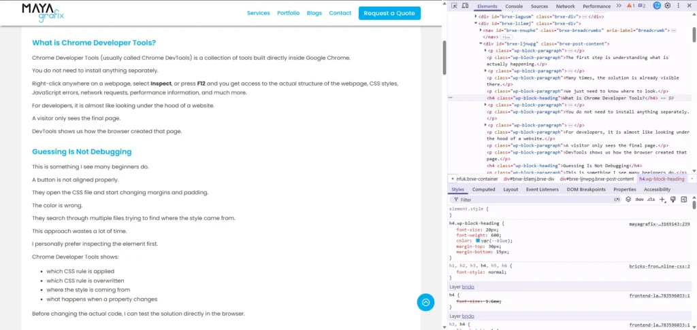697x330 pixels.
Task: Click the three dots beside the selected h4 row
Action: point(451,98)
